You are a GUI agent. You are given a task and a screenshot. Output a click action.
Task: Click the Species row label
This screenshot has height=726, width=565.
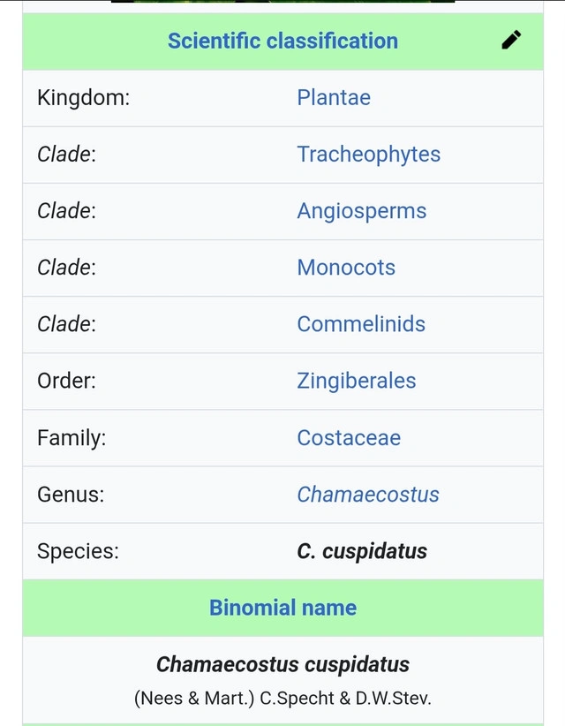pos(78,551)
